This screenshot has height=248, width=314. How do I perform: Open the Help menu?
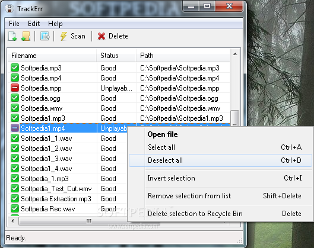coord(55,24)
